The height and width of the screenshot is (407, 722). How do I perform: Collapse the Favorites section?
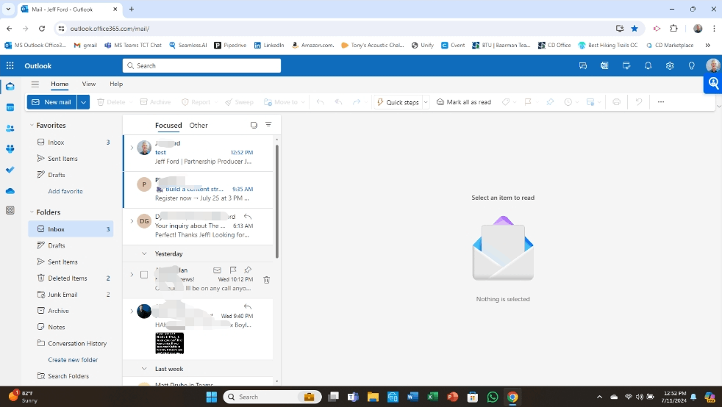point(32,125)
